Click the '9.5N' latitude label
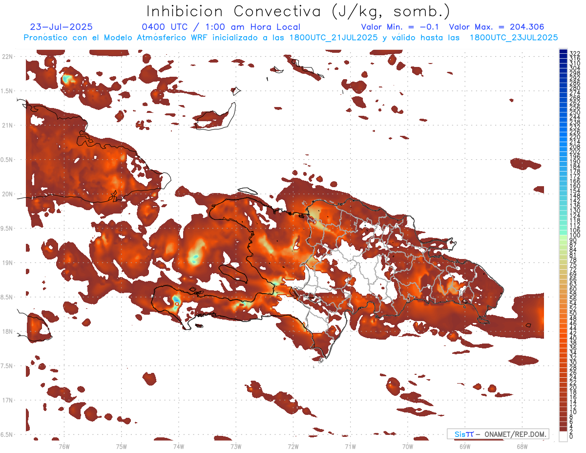This screenshot has height=453, width=586. (7, 228)
